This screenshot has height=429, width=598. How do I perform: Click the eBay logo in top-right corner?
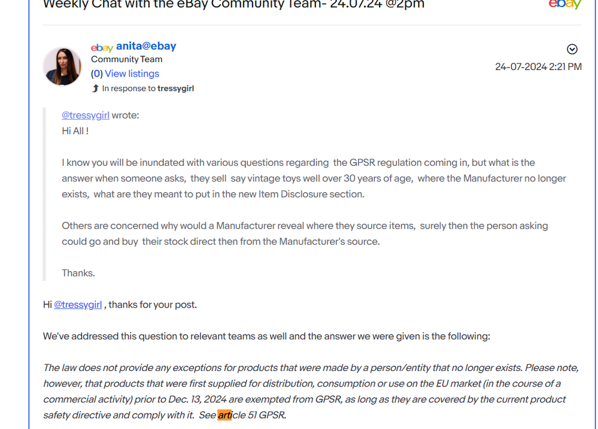coord(564,5)
